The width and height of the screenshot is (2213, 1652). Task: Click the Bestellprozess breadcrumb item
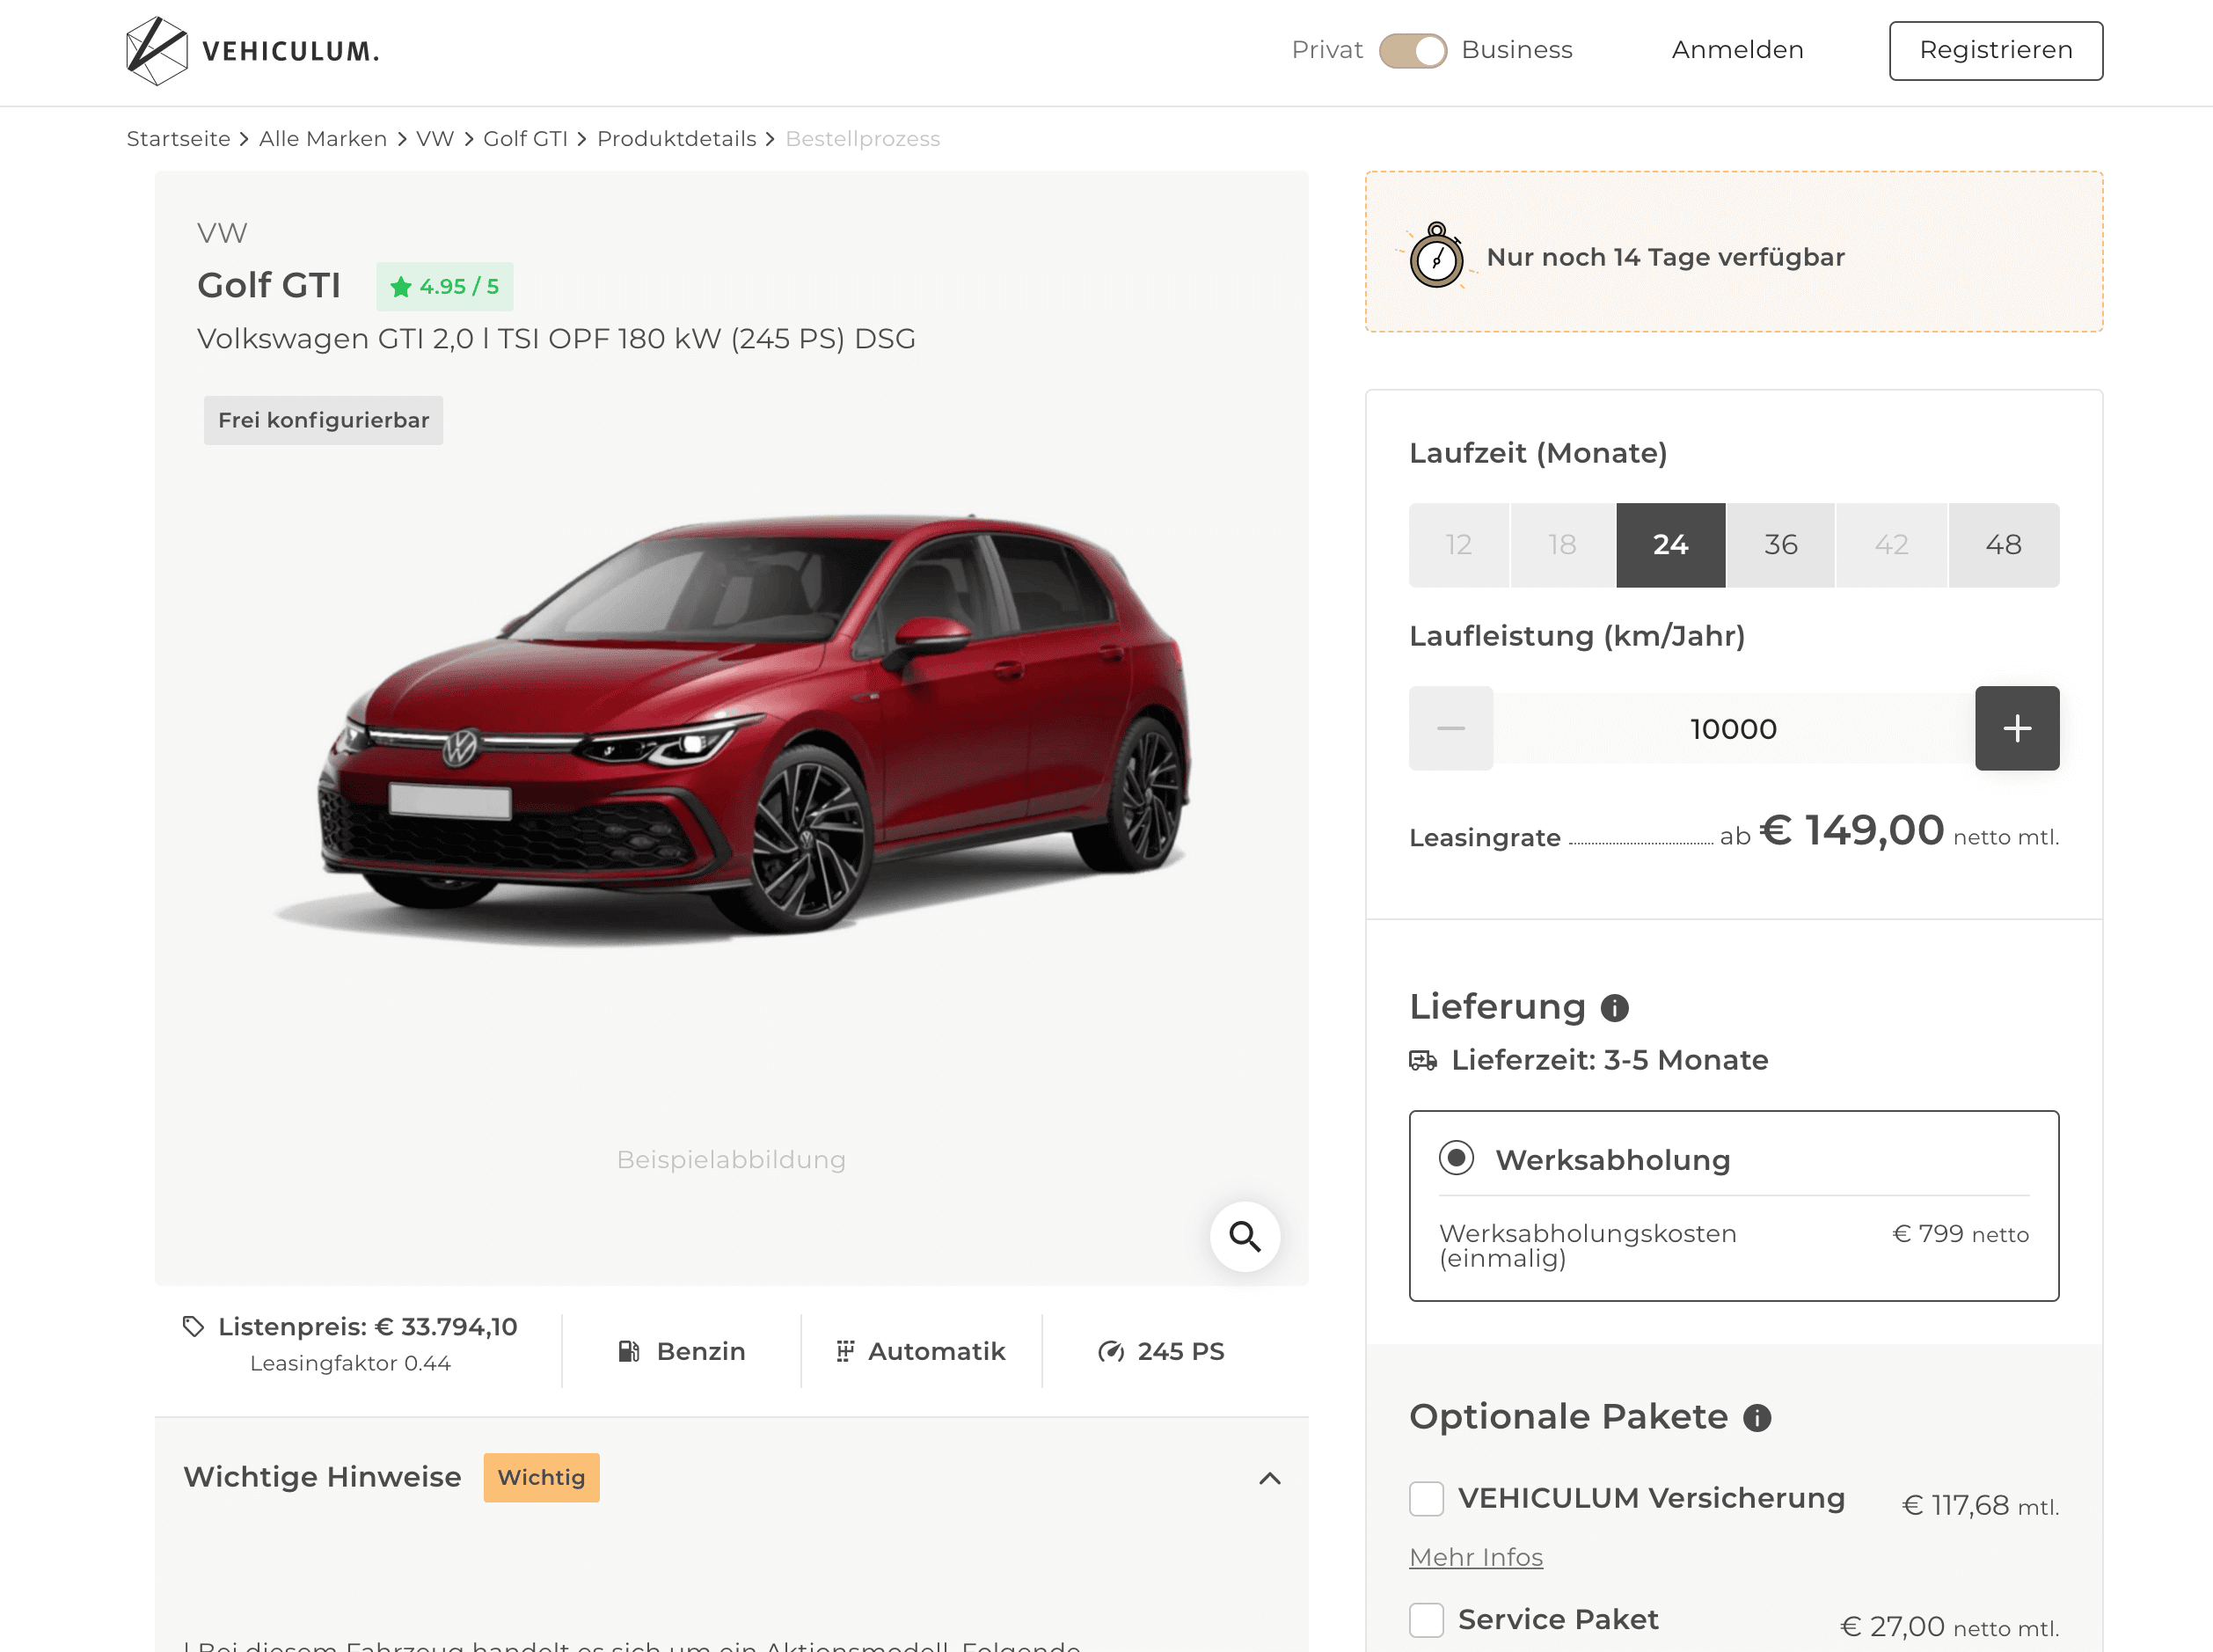pos(862,139)
